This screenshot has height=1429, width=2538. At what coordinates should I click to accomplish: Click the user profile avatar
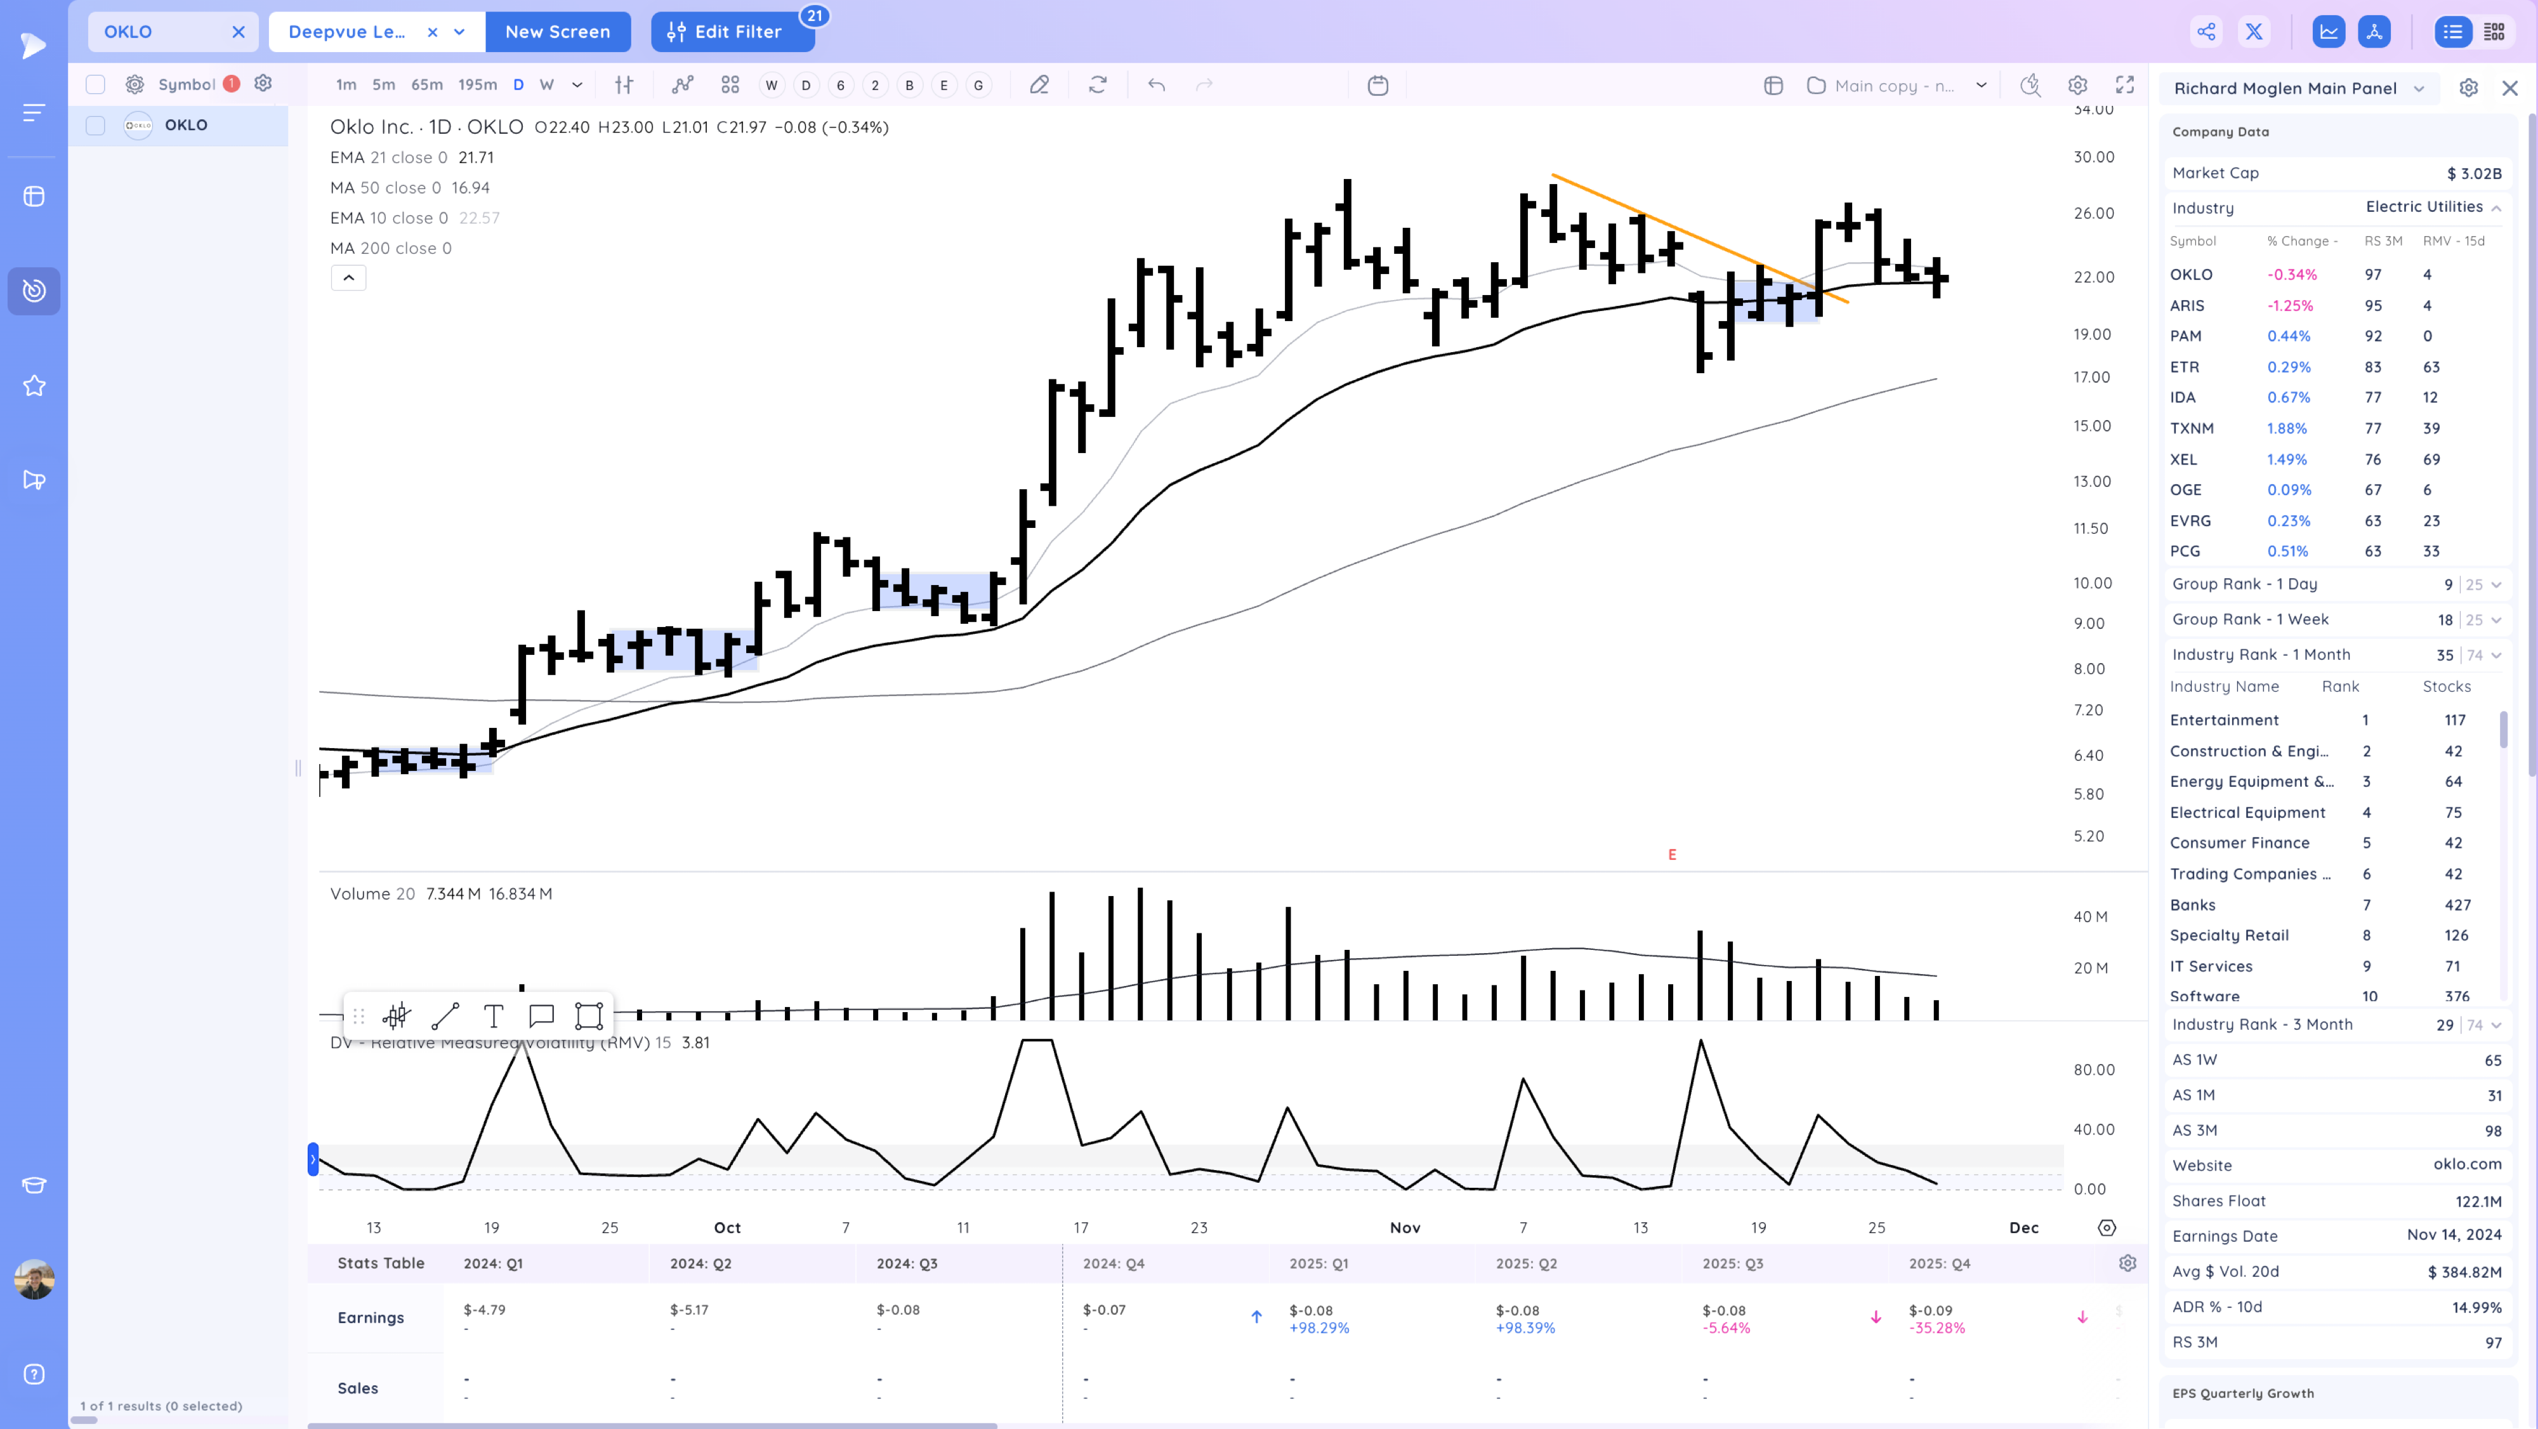(x=34, y=1279)
